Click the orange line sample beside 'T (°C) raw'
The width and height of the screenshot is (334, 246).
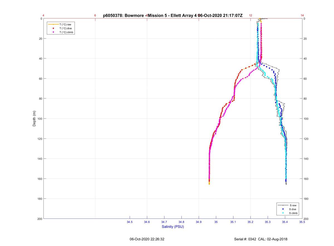pyautogui.click(x=53, y=24)
